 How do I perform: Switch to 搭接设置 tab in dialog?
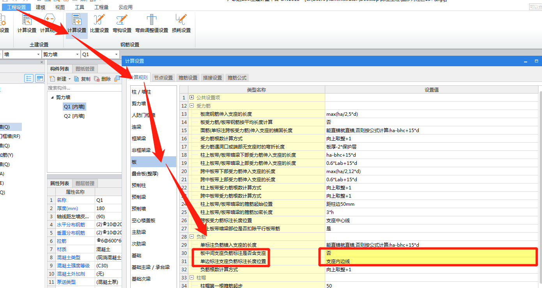(x=213, y=78)
